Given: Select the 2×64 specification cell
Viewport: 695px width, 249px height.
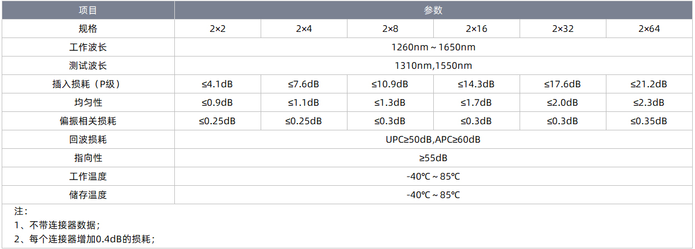Looking at the screenshot, I should [x=649, y=29].
